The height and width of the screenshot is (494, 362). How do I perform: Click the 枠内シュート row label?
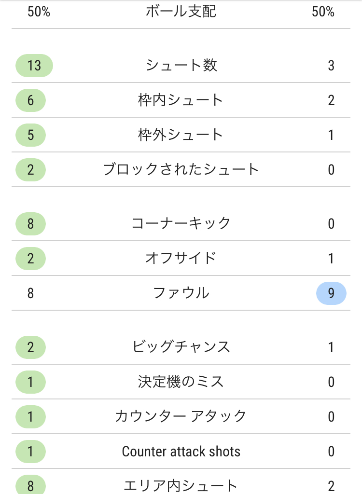coord(181,100)
